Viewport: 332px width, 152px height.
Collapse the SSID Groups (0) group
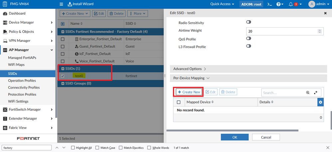coord(63,83)
